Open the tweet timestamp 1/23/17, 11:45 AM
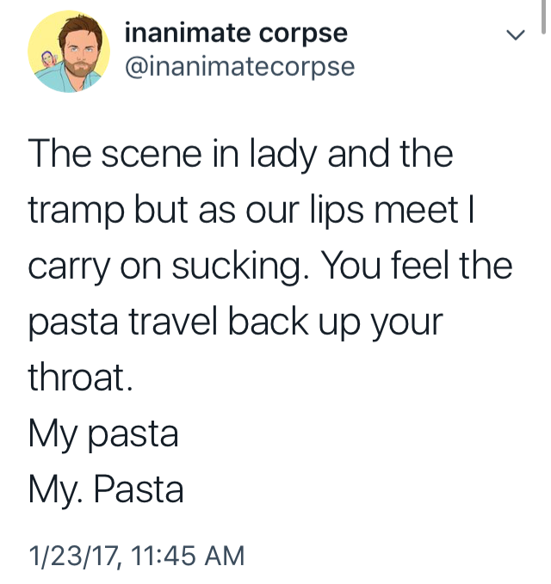The image size is (551, 584). 136,556
